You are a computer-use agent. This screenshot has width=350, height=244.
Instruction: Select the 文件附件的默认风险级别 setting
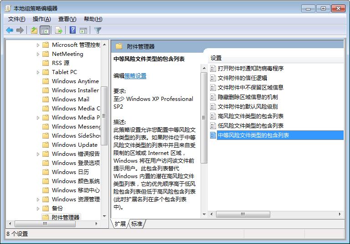point(248,107)
